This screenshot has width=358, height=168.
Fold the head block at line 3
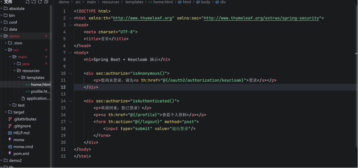coord(70,25)
